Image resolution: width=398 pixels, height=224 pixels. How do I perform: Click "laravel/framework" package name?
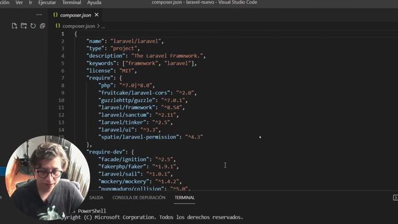pos(127,108)
